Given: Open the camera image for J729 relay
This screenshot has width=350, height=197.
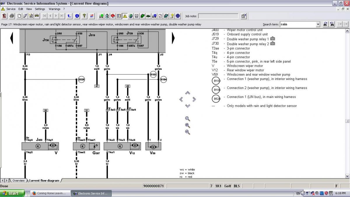Looking at the screenshot, I should pos(272,39).
